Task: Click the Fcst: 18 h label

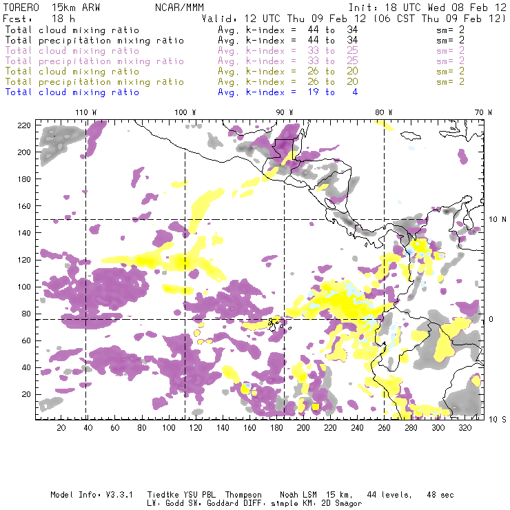Action: [39, 19]
